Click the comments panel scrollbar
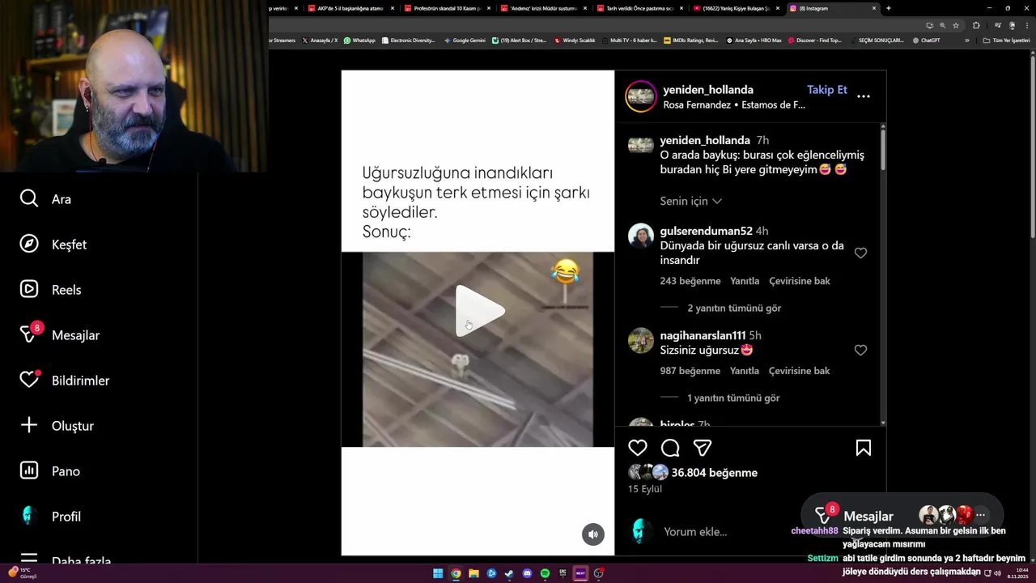 [882, 149]
